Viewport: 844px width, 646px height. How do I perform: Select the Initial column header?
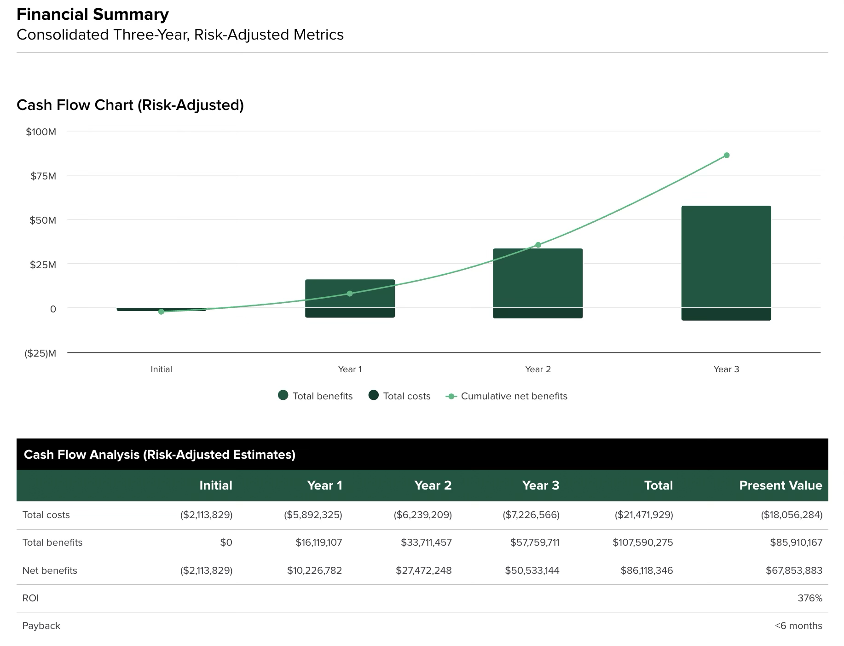(x=216, y=485)
